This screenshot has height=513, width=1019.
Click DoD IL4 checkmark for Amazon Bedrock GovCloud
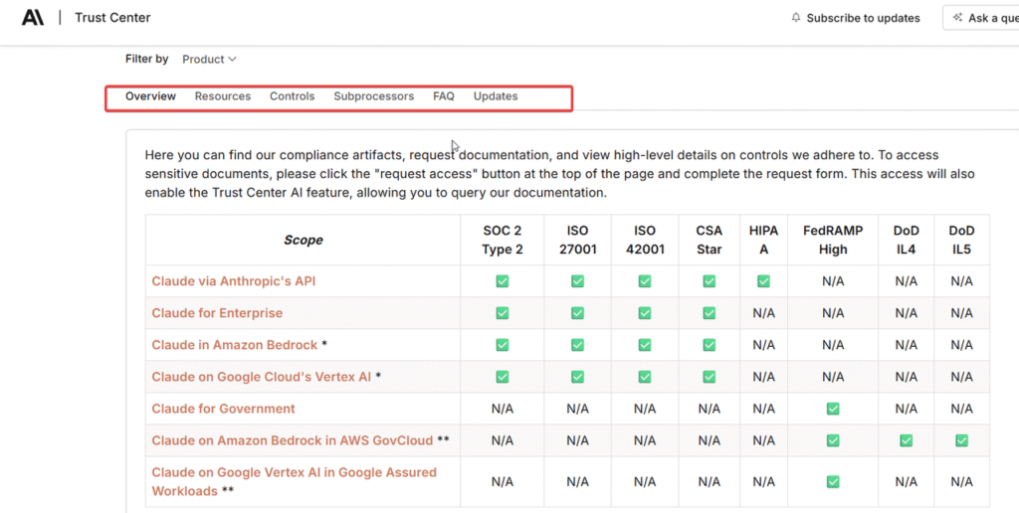(906, 440)
